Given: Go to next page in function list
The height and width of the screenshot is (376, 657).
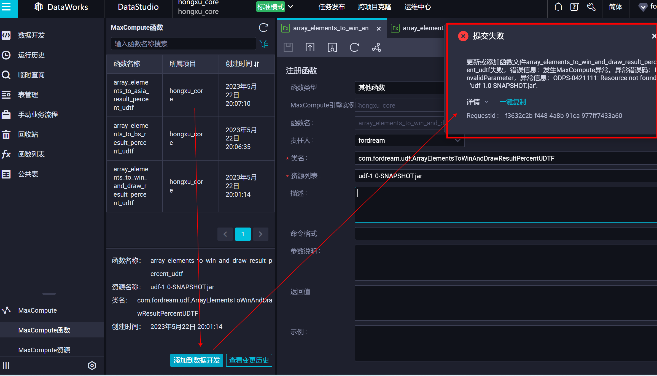Looking at the screenshot, I should (x=260, y=234).
